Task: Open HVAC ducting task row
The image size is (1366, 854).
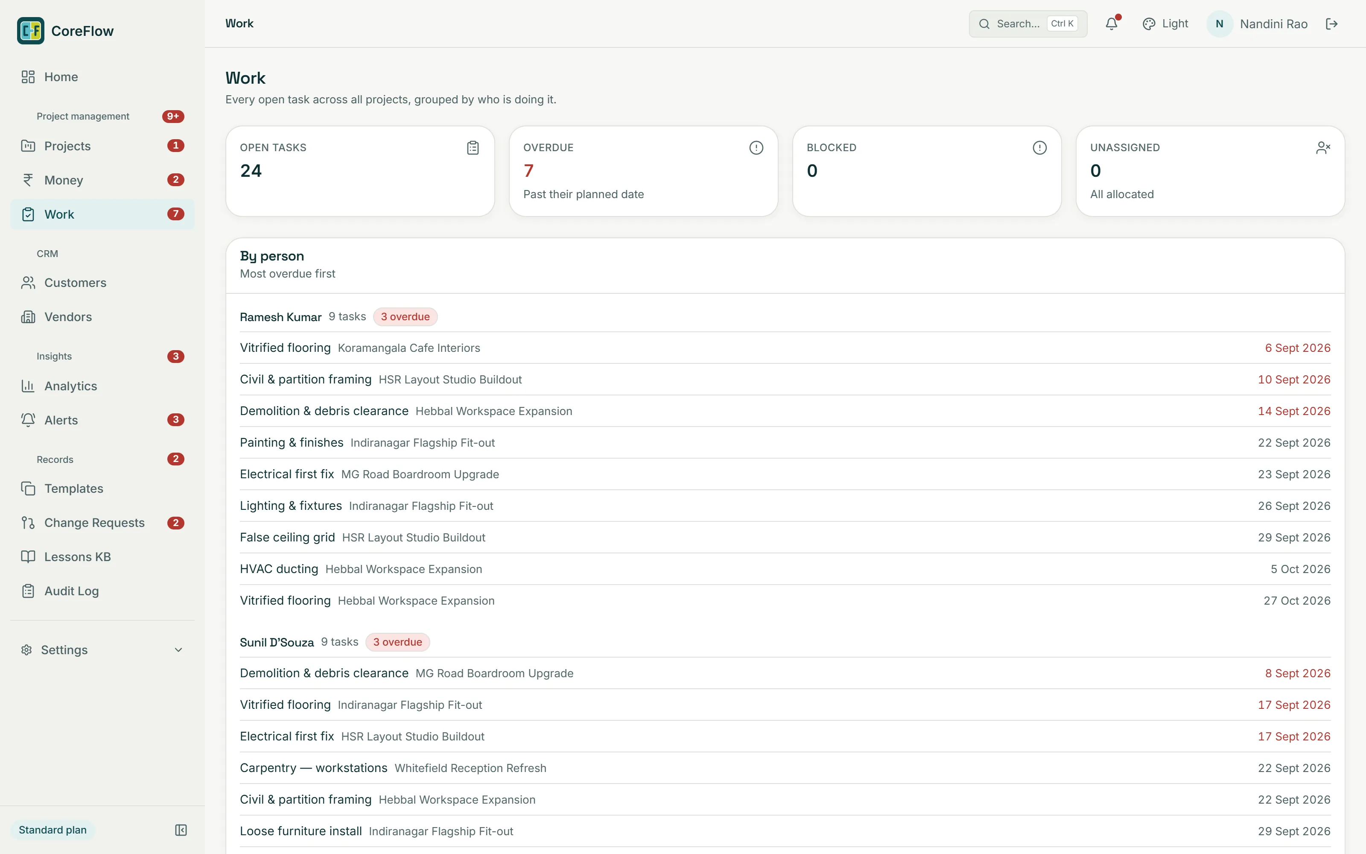Action: 785,569
